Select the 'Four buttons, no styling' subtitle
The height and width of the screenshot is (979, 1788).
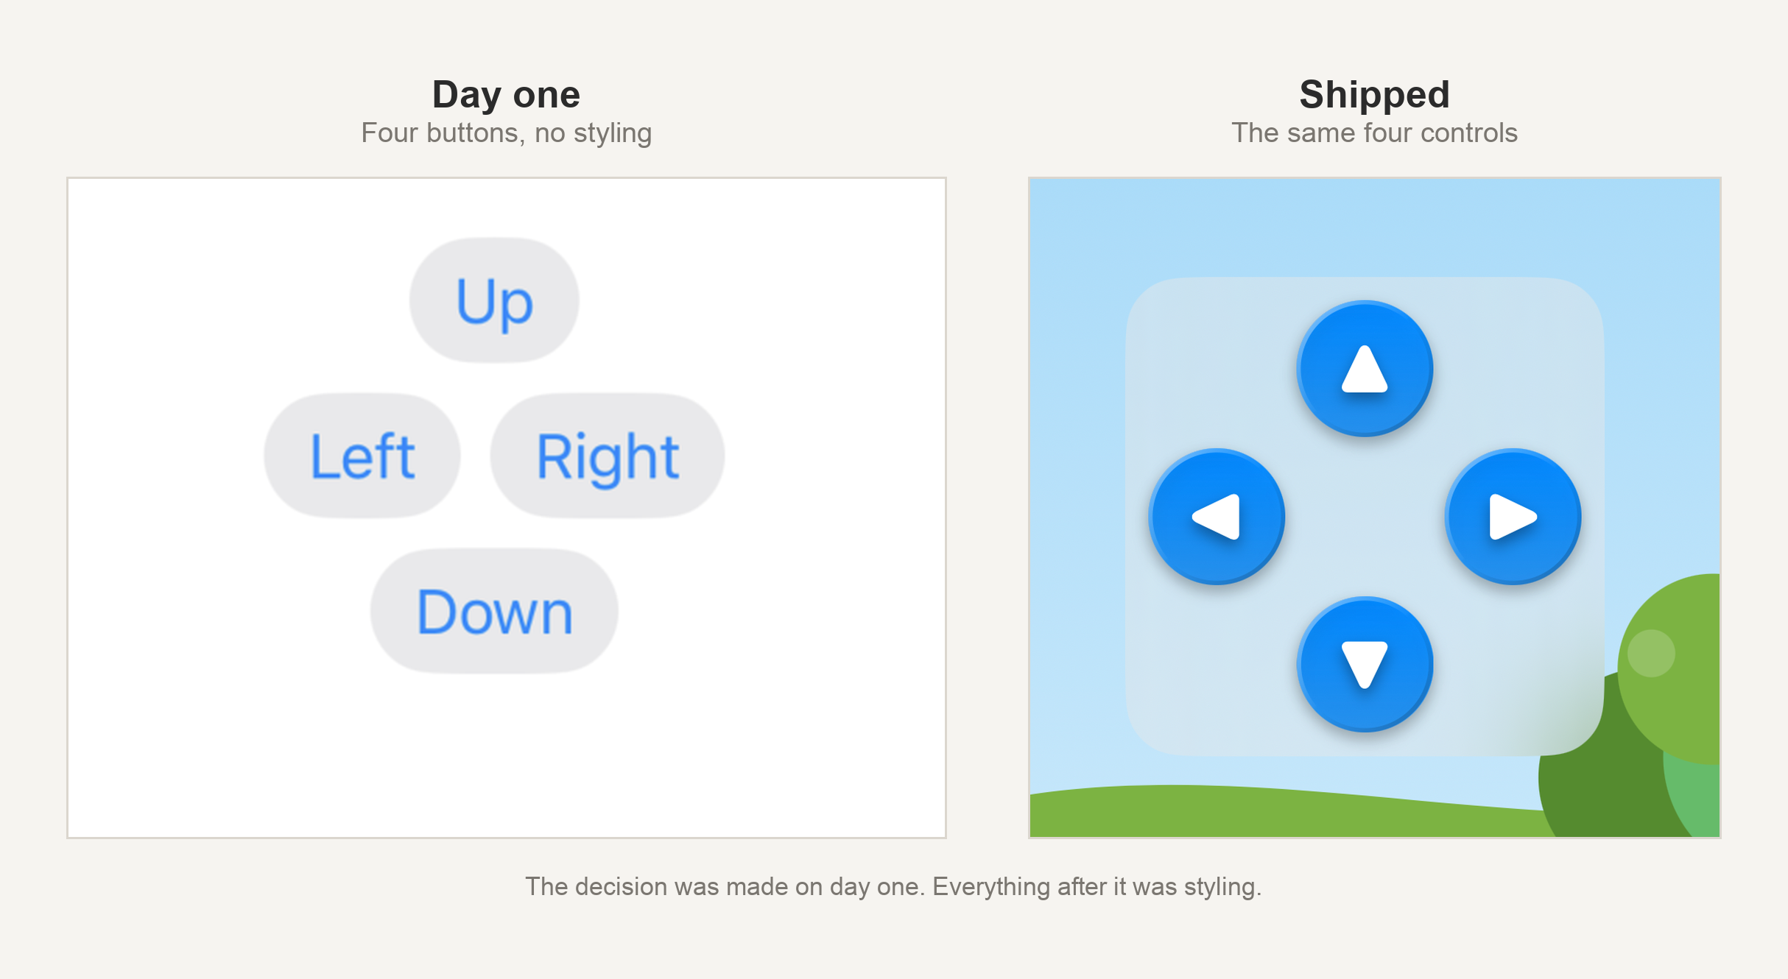[506, 133]
